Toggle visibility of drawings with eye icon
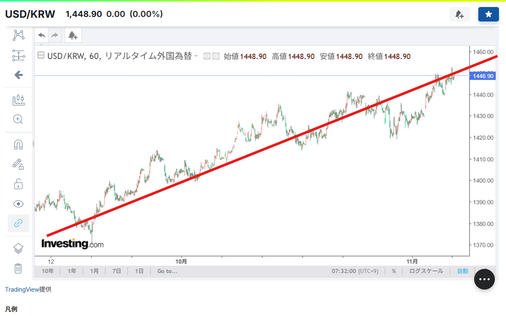 click(18, 204)
